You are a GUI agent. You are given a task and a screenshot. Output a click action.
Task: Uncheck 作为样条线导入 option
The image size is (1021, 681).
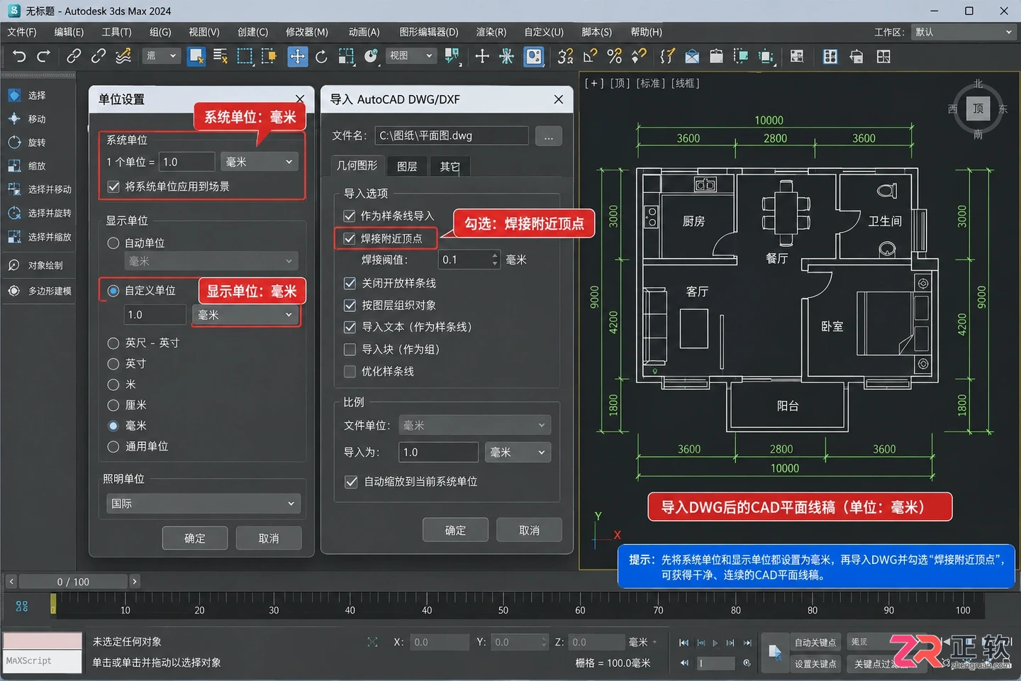350,216
